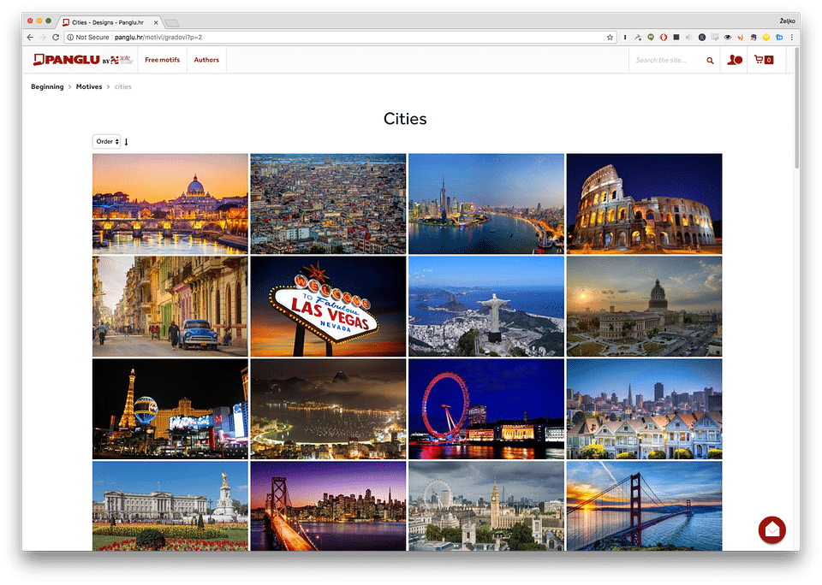Open the London Eye night thumbnail
Screen dimensions: 822x585
coord(486,409)
